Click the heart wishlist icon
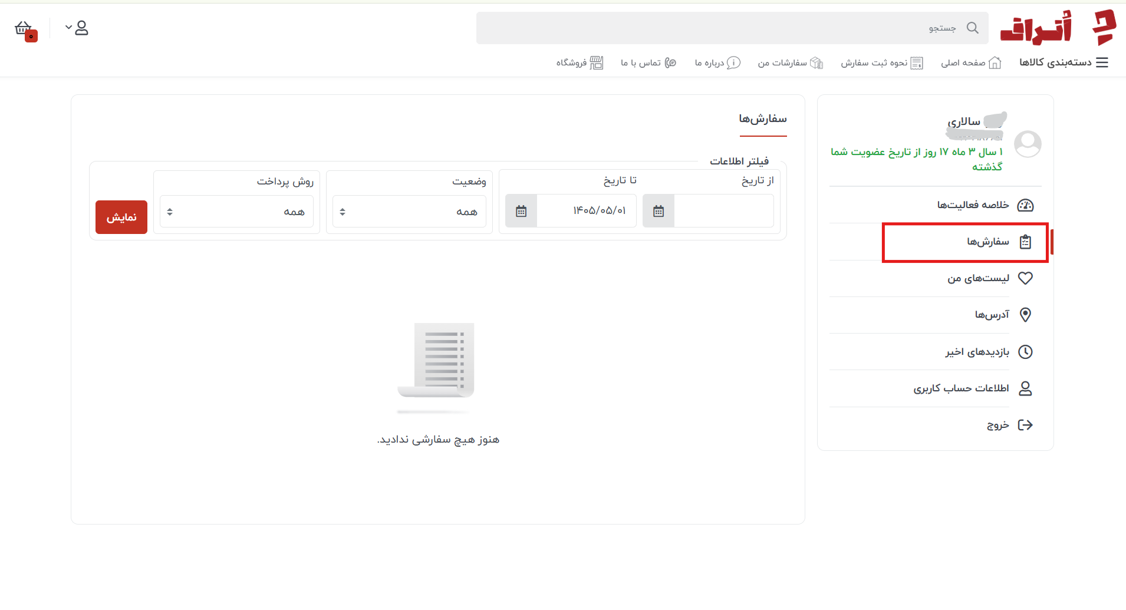Image resolution: width=1126 pixels, height=610 pixels. tap(1026, 278)
